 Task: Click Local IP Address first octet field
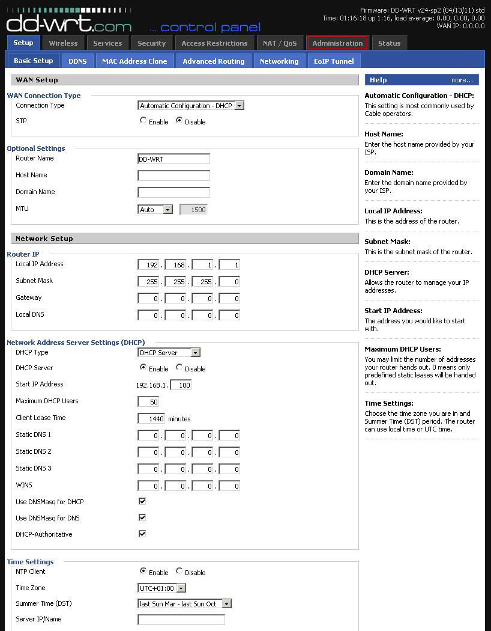click(148, 265)
